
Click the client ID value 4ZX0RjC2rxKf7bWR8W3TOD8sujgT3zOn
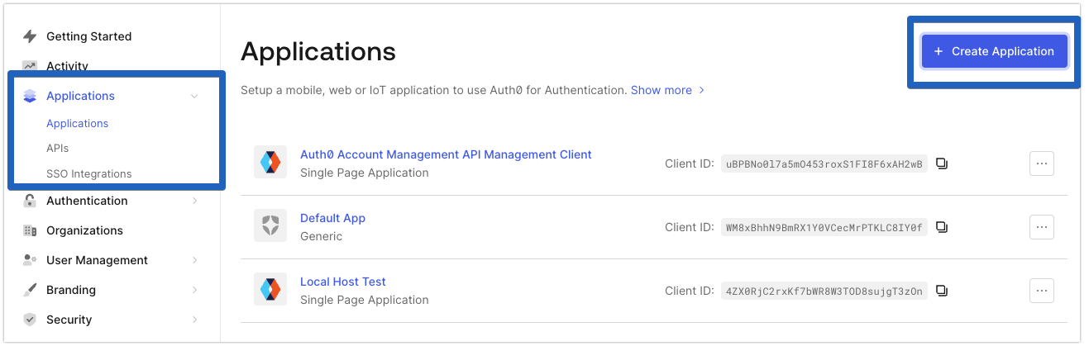point(824,291)
